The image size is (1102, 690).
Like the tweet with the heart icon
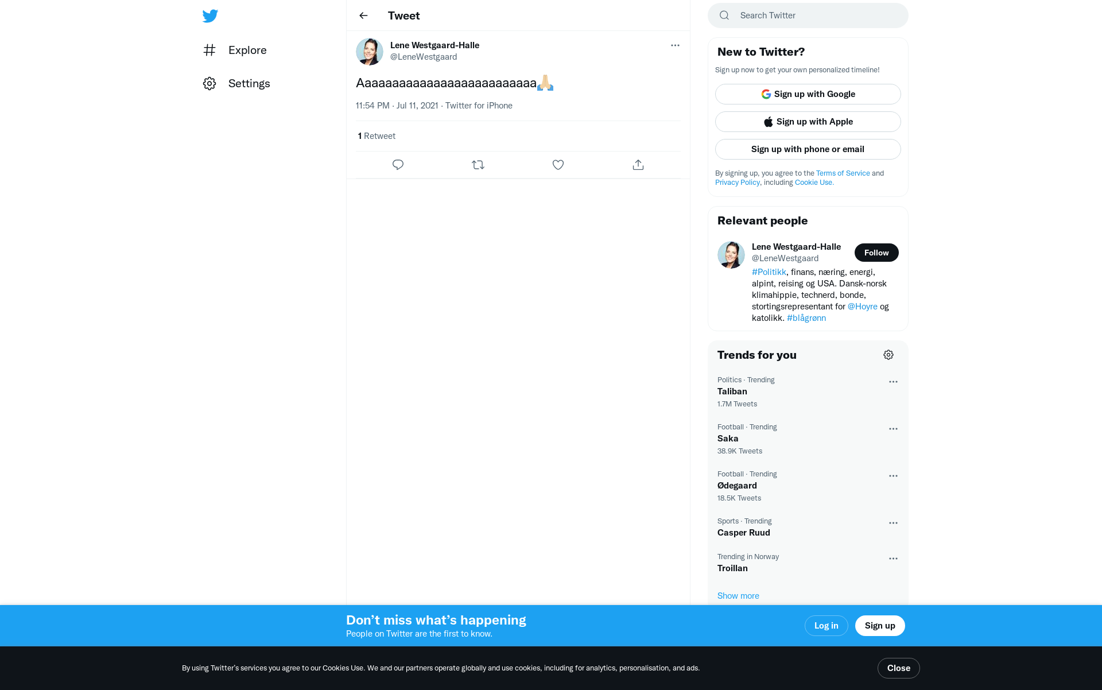(558, 165)
